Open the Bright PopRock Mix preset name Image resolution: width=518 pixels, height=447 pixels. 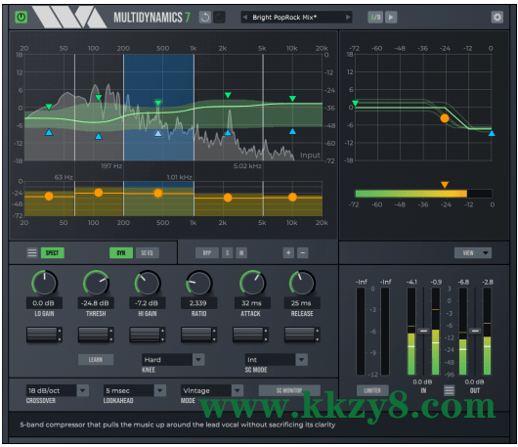click(284, 18)
